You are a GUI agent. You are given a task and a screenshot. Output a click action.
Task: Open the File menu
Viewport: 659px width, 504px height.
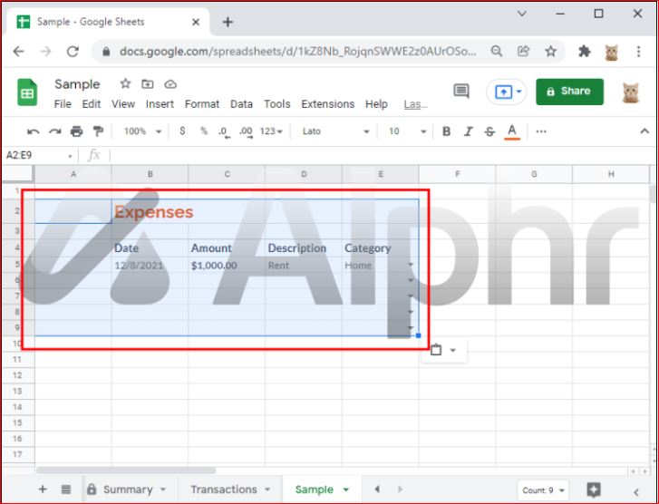click(63, 104)
